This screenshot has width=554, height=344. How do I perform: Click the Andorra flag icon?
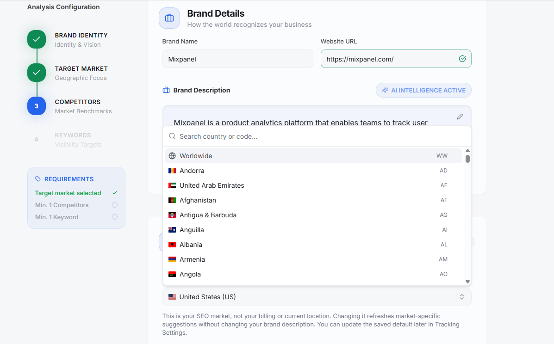172,171
